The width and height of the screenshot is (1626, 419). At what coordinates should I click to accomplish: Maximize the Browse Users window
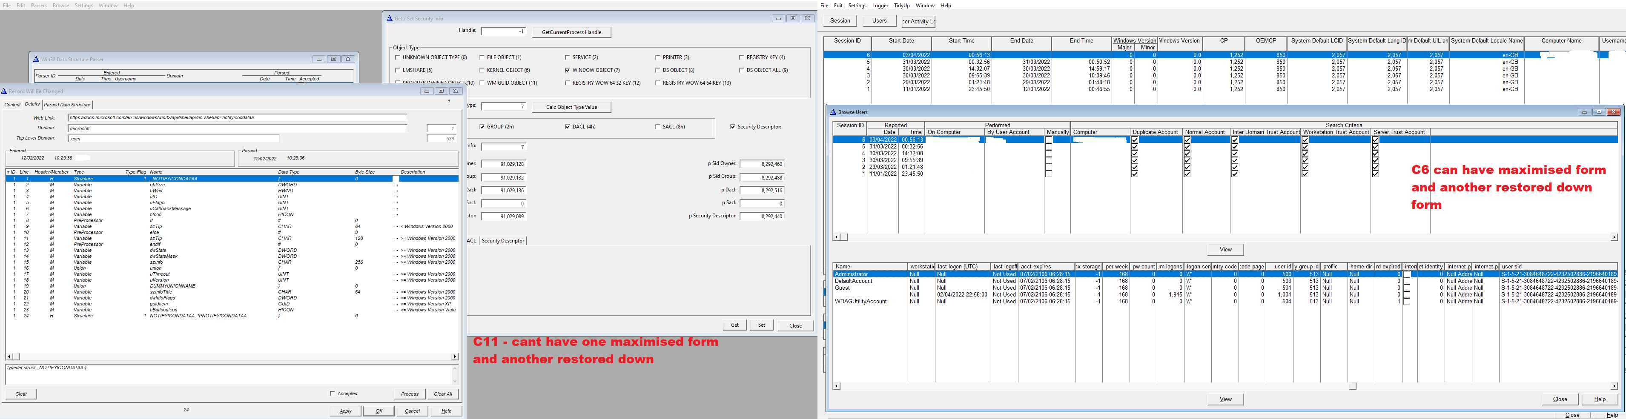[1598, 112]
